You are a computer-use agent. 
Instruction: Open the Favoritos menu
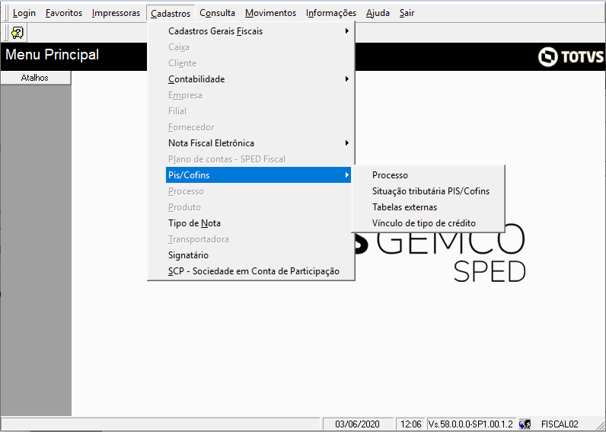pyautogui.click(x=64, y=13)
